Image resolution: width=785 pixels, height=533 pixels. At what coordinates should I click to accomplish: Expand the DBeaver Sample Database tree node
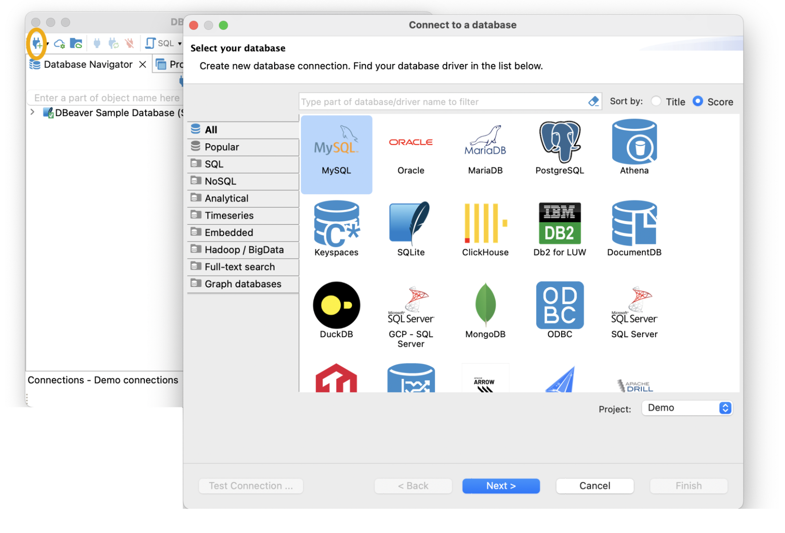pos(33,112)
